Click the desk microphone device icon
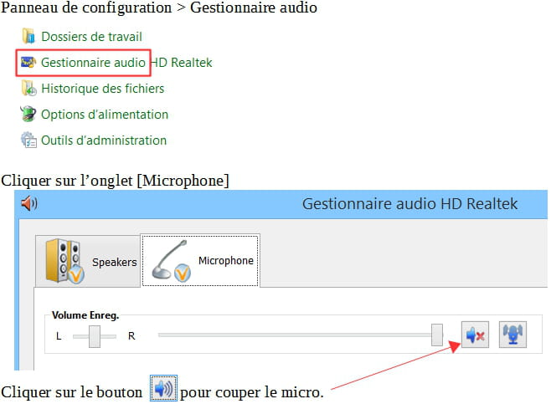This screenshot has height=409, width=551. [x=172, y=261]
